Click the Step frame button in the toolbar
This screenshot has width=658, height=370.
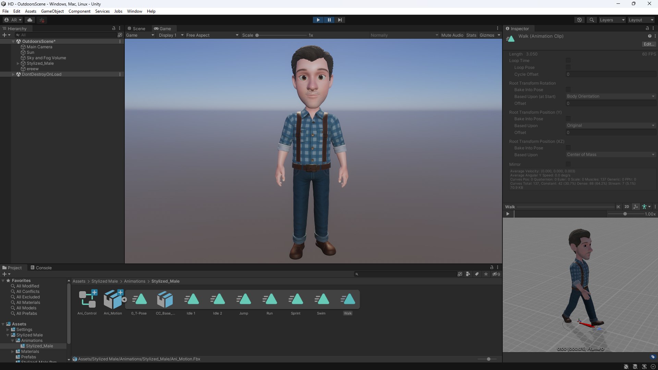tap(340, 20)
